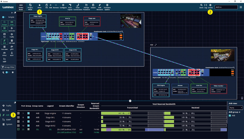The image size is (244, 139).
Task: Open the Configure gear tool
Action: pyautogui.click(x=63, y=6)
